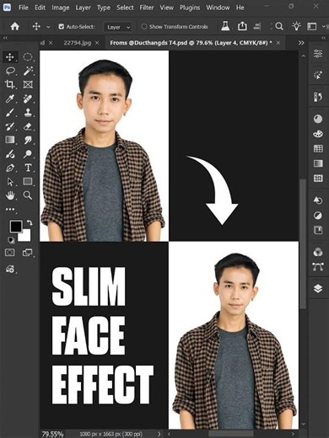The height and width of the screenshot is (438, 329).
Task: Select the Eraser tool
Action: [28, 126]
